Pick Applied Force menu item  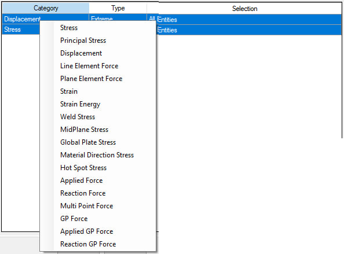click(x=98, y=181)
